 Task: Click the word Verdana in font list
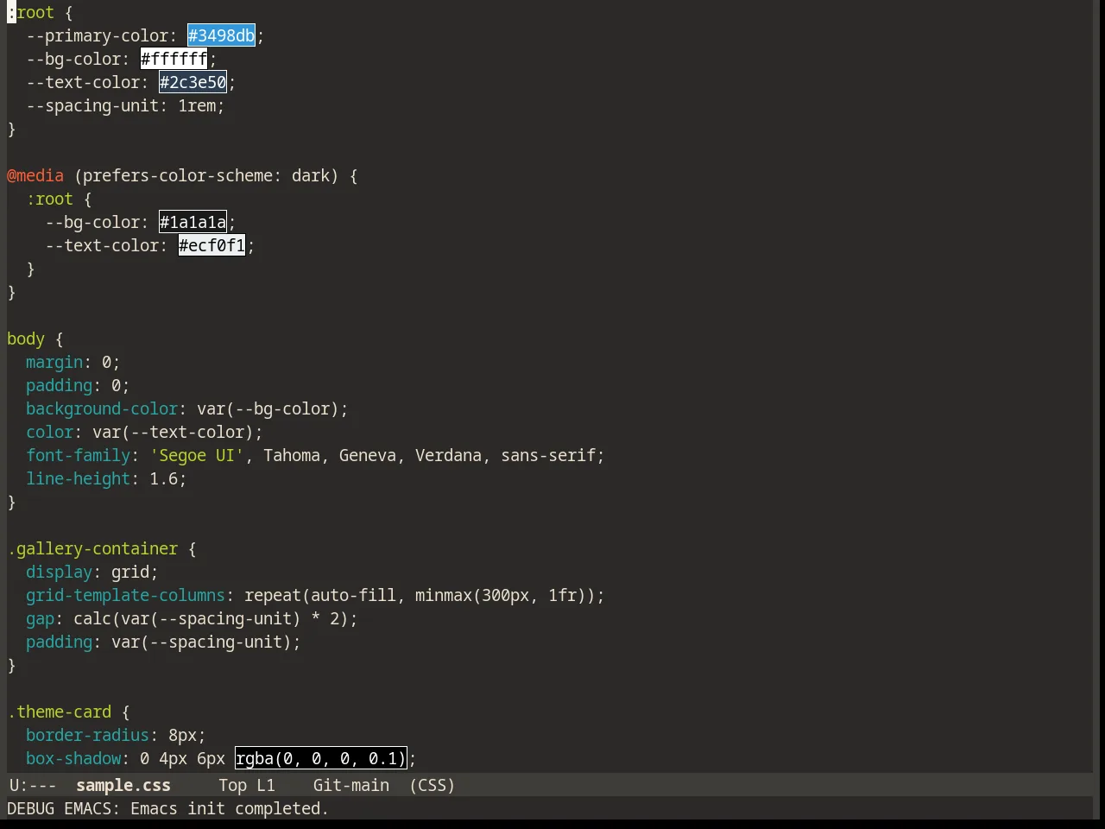pyautogui.click(x=448, y=455)
